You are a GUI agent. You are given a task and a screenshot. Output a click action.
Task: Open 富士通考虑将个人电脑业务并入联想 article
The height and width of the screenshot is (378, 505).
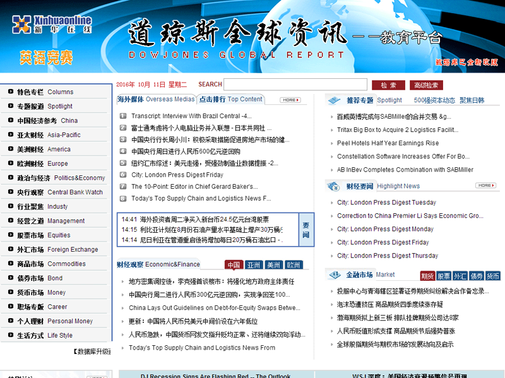point(201,128)
